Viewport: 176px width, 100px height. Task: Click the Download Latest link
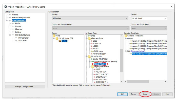[x=138, y=51]
